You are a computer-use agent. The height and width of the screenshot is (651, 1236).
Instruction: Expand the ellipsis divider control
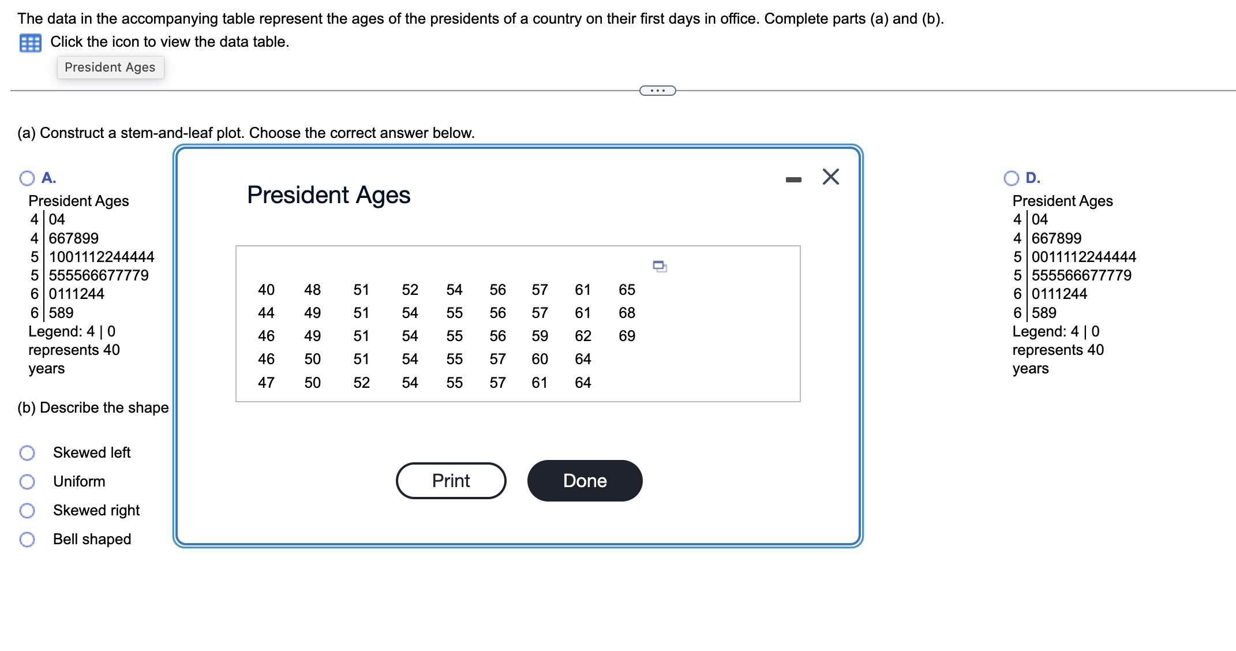coord(657,90)
